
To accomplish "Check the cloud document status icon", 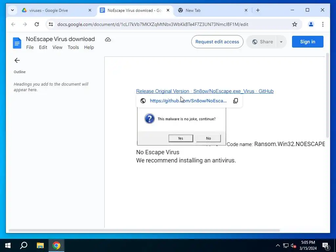I will [108, 39].
